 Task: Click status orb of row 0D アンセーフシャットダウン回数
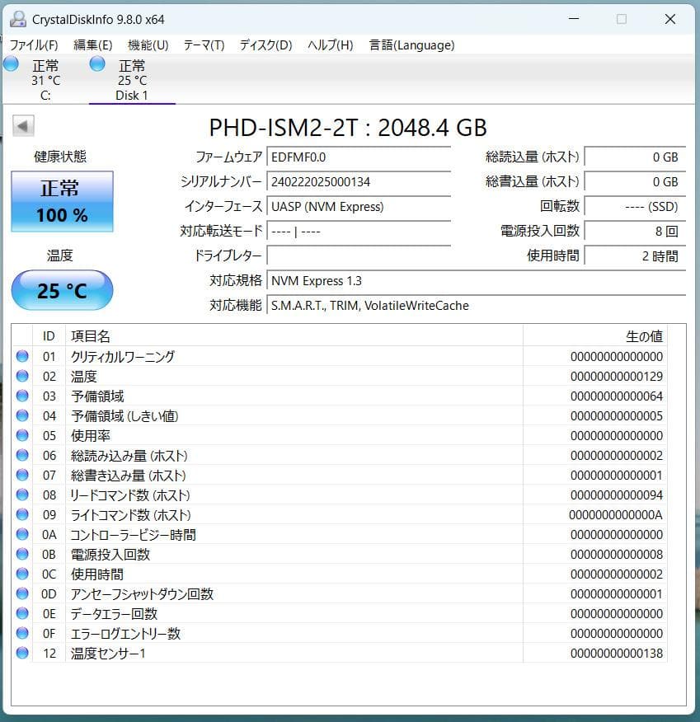22,593
